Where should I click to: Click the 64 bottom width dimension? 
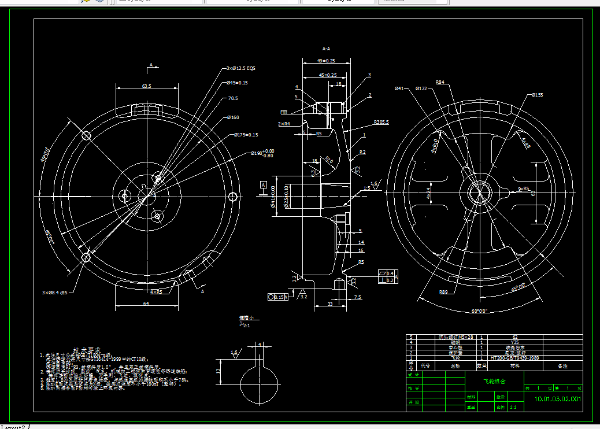pos(146,304)
